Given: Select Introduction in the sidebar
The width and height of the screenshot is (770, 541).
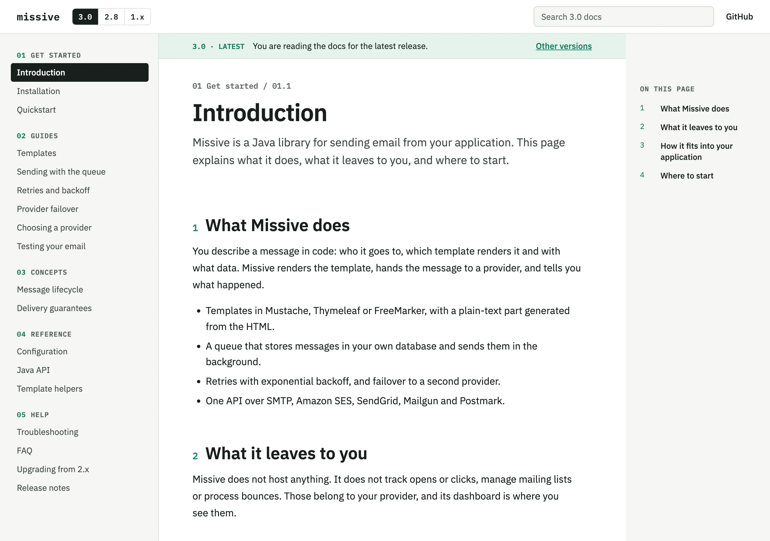Looking at the screenshot, I should (x=79, y=72).
